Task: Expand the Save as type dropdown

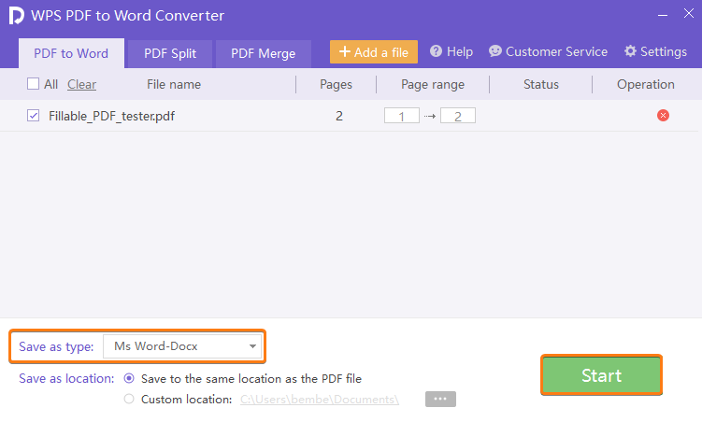Action: 183,346
